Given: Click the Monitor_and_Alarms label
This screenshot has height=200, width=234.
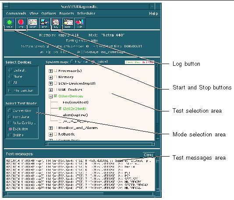Looking at the screenshot, I should click(x=78, y=128).
